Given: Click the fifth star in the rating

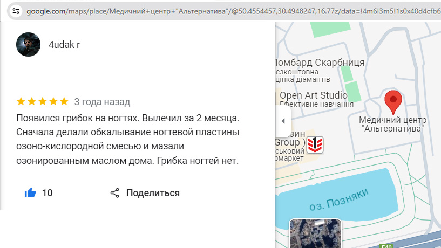Looking at the screenshot, I should (x=64, y=101).
